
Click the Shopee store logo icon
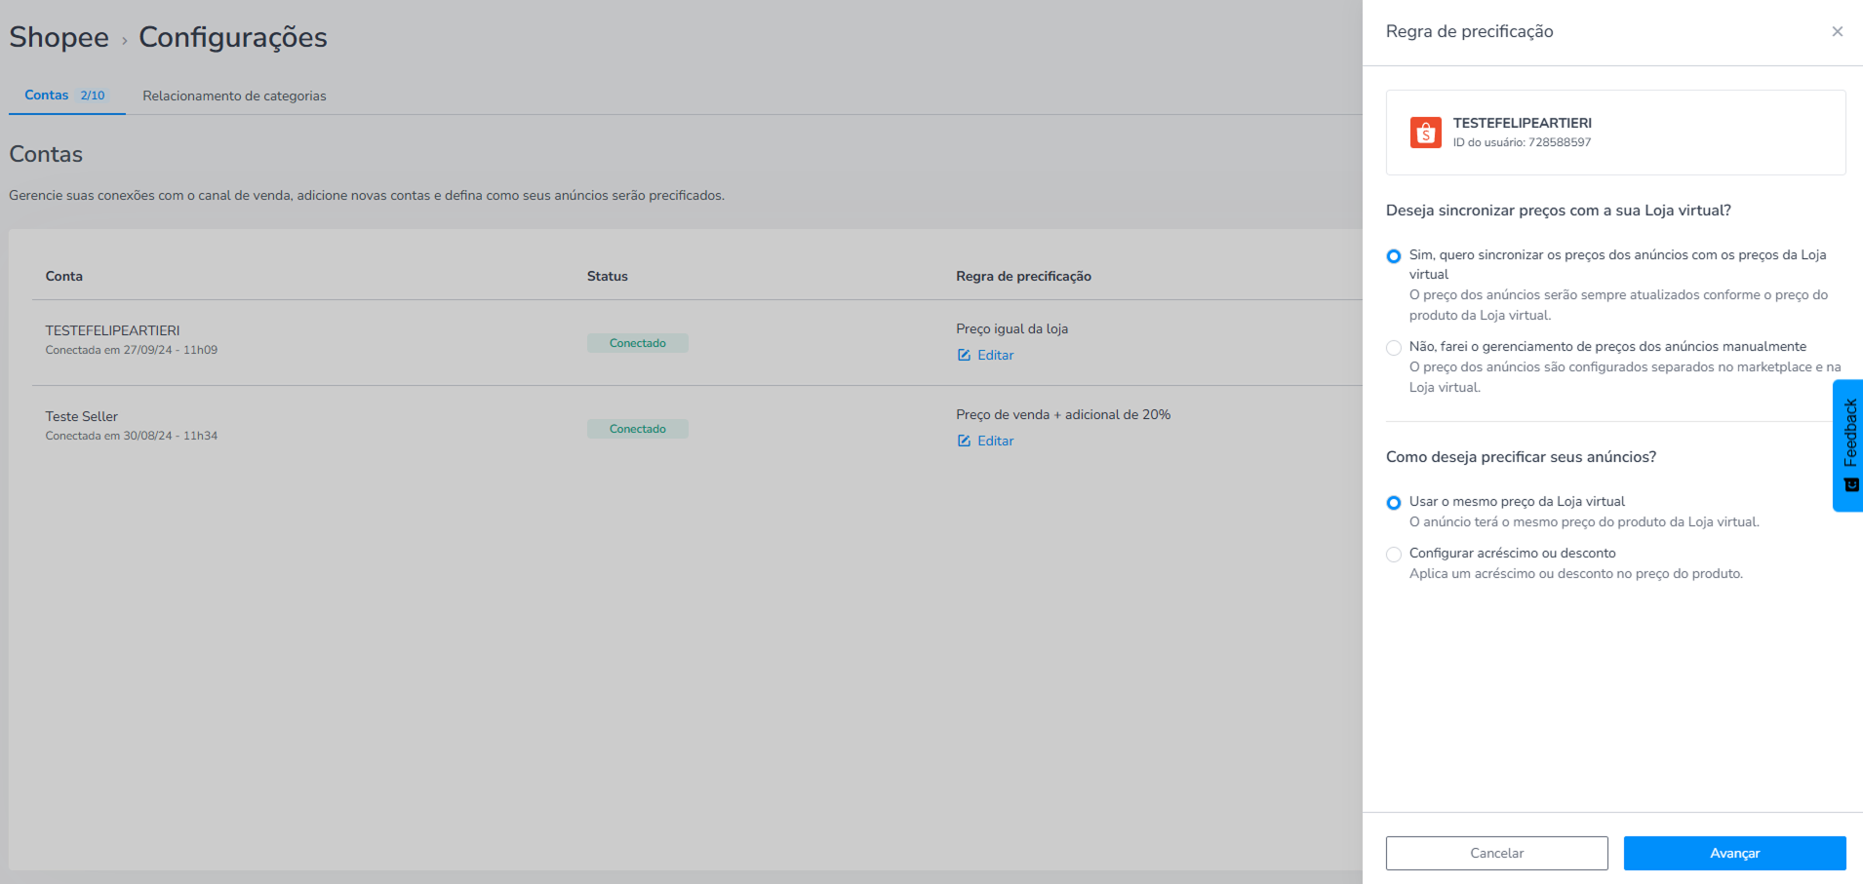[x=1425, y=133]
